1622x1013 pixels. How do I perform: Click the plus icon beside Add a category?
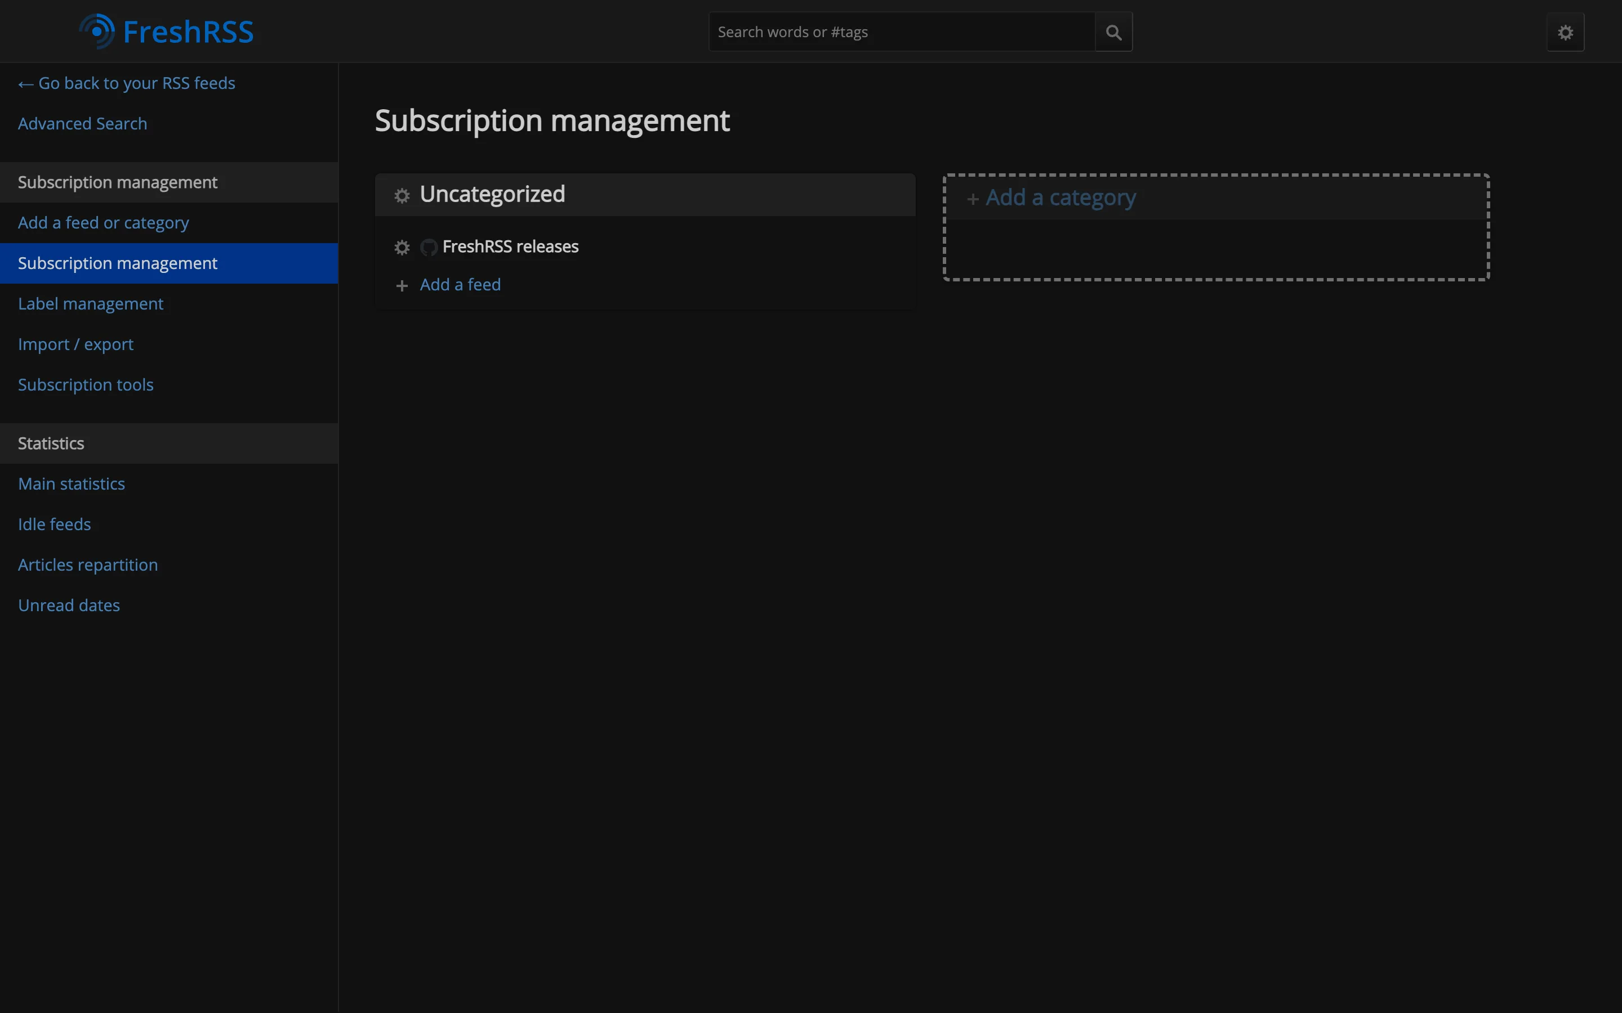click(x=973, y=199)
